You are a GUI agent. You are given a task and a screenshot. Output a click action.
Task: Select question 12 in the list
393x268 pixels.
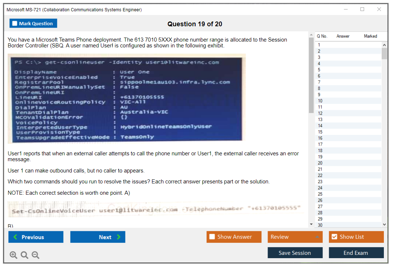click(349, 113)
